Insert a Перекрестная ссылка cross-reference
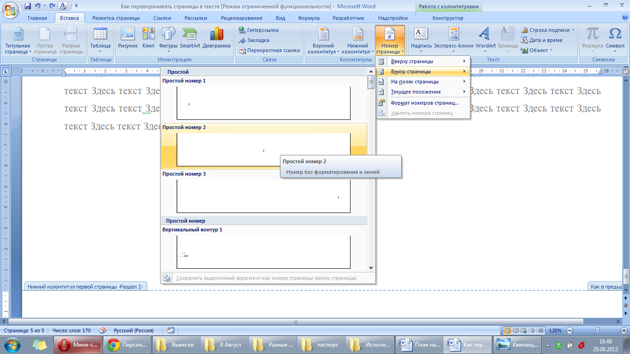 pos(269,50)
